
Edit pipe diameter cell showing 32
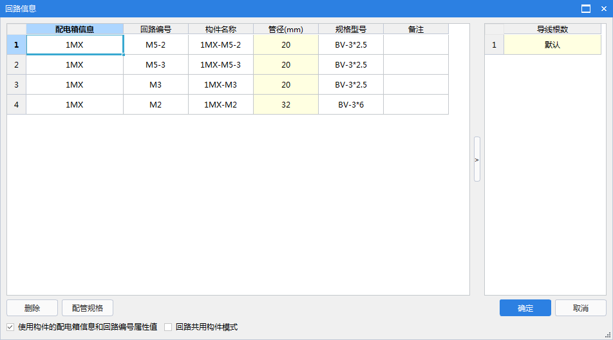286,105
